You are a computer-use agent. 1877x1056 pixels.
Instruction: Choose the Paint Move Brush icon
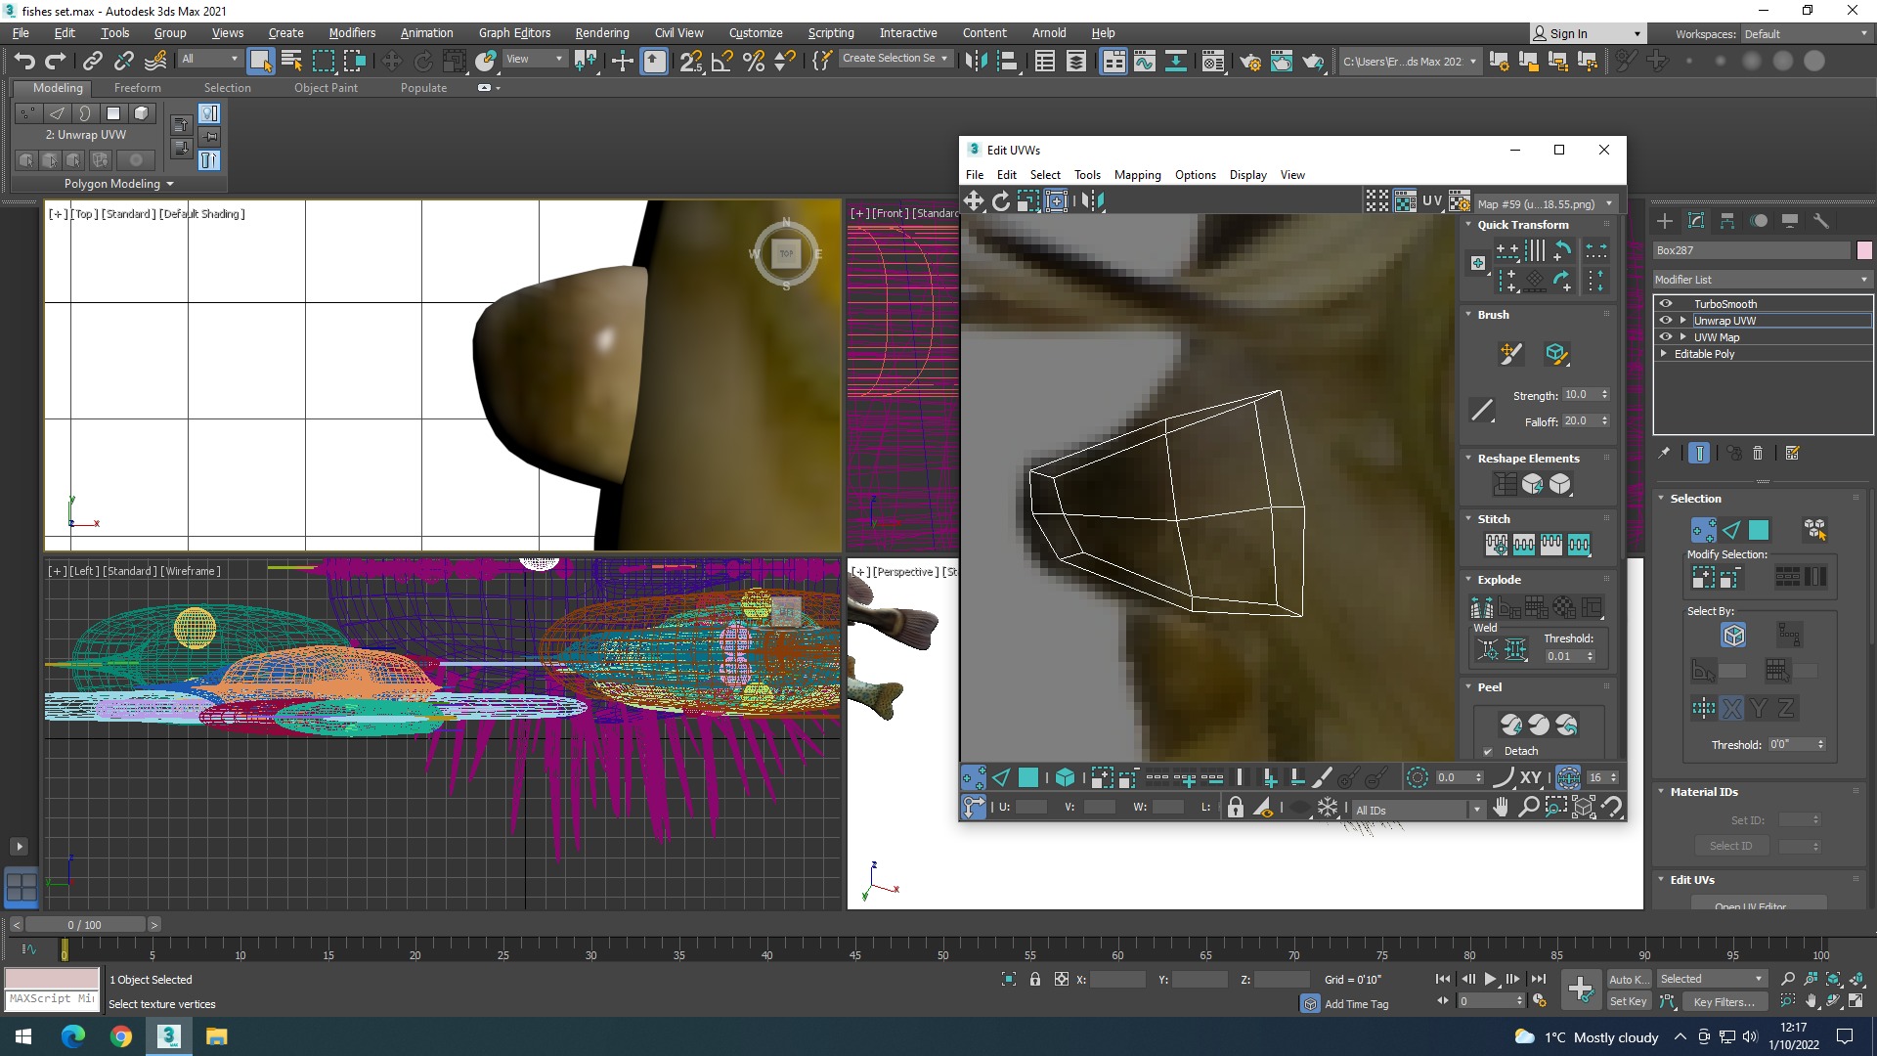coord(1510,353)
